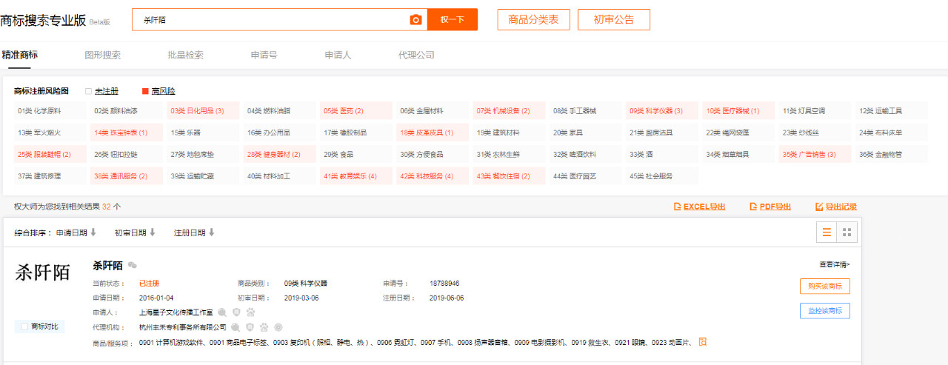Switch to grid view layout
Image resolution: width=948 pixels, height=365 pixels.
pos(847,232)
